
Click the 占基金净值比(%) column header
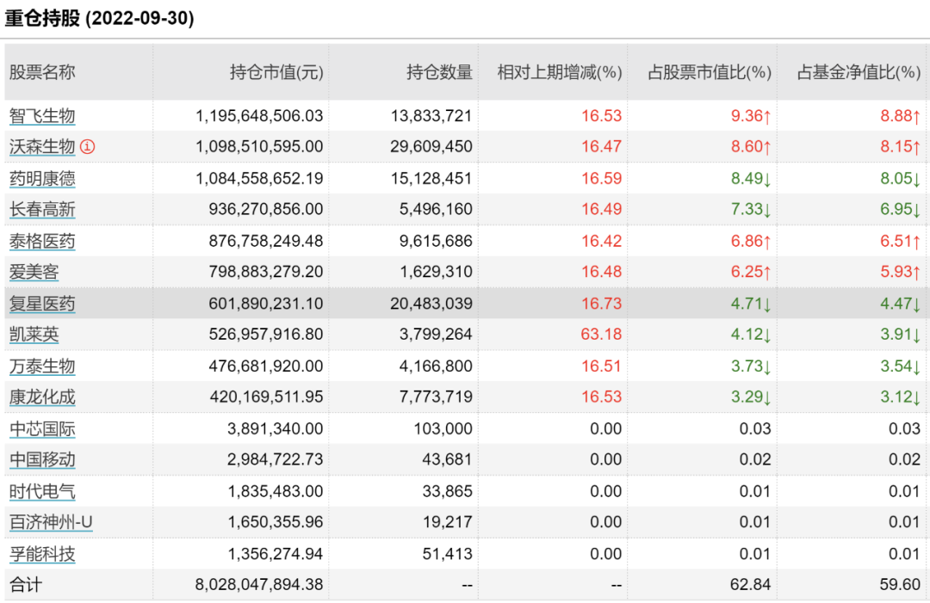859,72
